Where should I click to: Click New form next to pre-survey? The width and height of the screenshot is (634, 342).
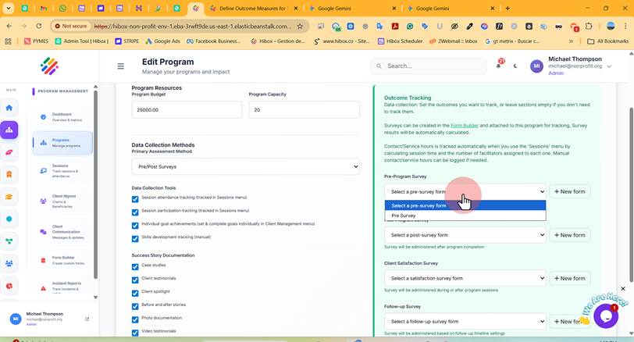pos(569,191)
